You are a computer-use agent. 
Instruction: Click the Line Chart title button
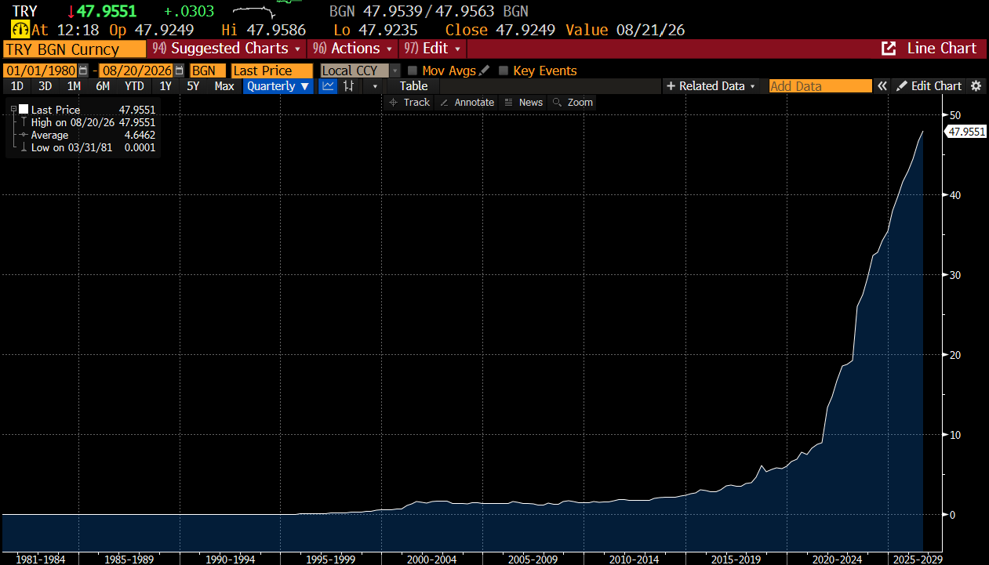941,49
